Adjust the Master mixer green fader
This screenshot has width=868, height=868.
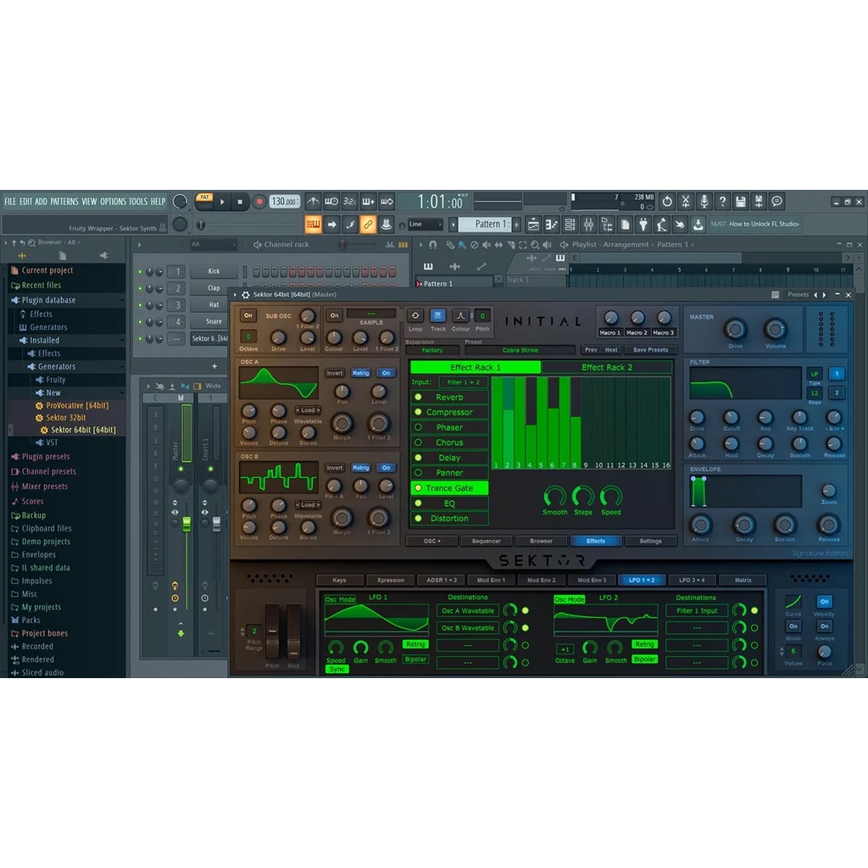point(186,523)
